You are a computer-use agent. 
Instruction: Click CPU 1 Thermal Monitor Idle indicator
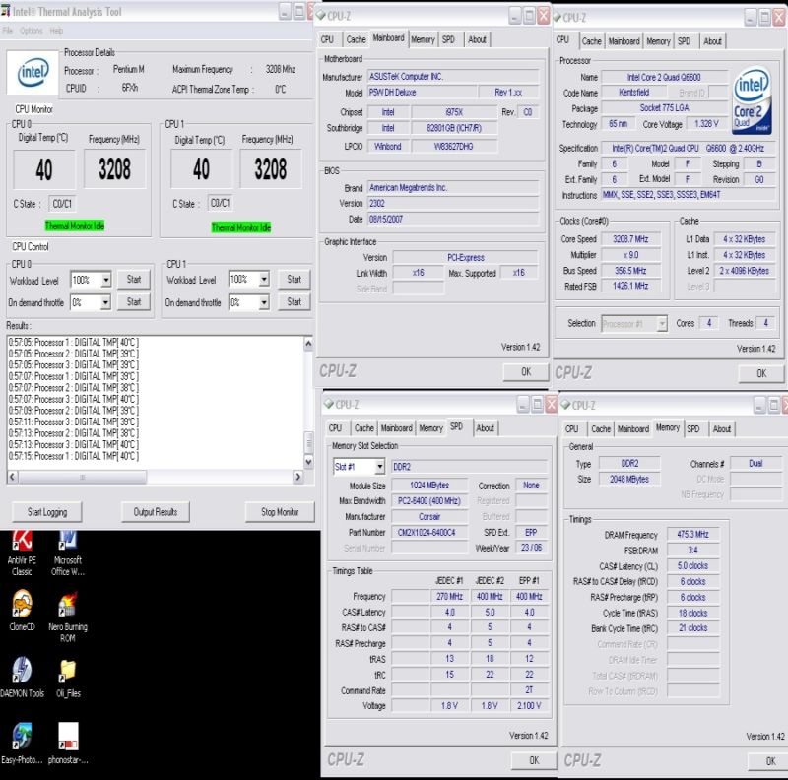[x=241, y=227]
